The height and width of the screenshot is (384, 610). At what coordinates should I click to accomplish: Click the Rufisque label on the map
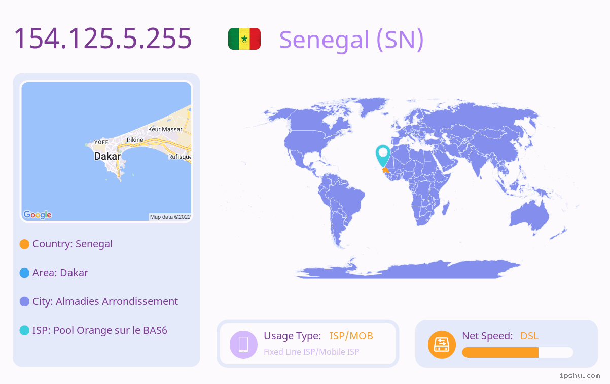pyautogui.click(x=180, y=157)
